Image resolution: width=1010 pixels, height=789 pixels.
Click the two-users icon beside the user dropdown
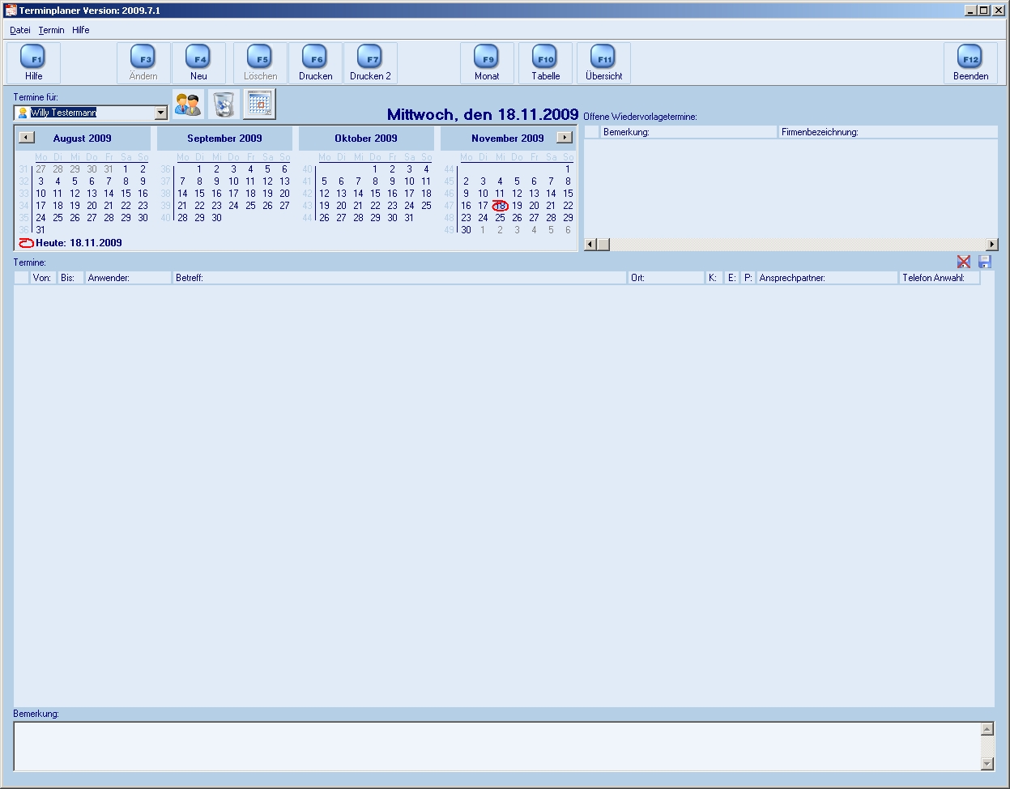188,104
